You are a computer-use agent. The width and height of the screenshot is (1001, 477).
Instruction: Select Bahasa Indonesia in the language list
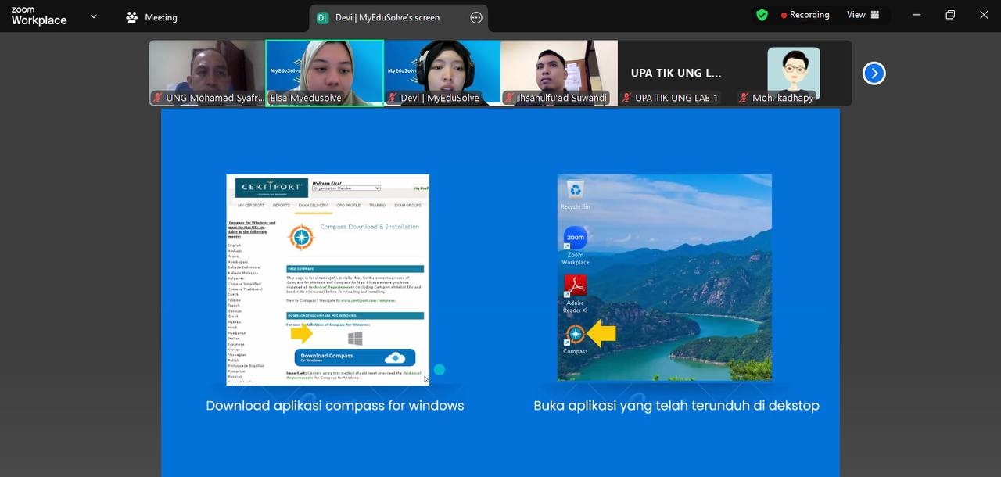coord(242,267)
